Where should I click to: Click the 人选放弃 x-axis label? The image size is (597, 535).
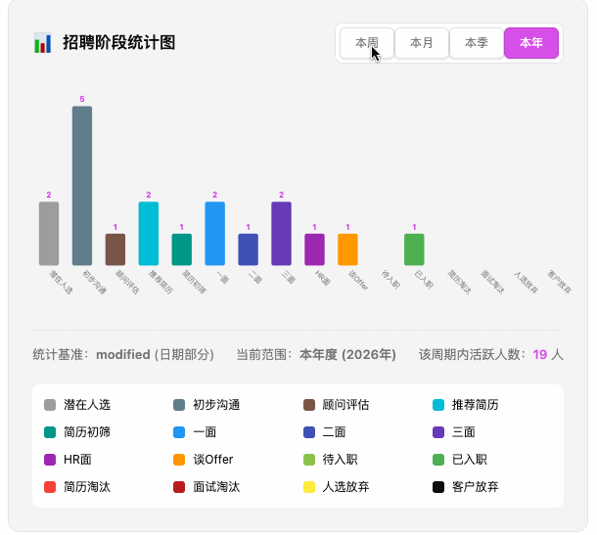pyautogui.click(x=527, y=282)
